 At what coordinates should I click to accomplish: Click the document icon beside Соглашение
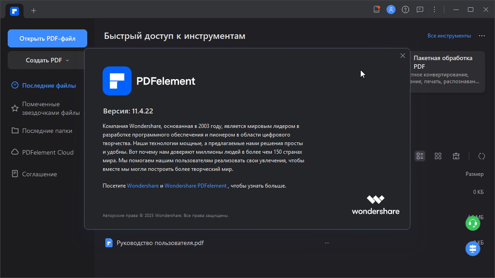(15, 174)
